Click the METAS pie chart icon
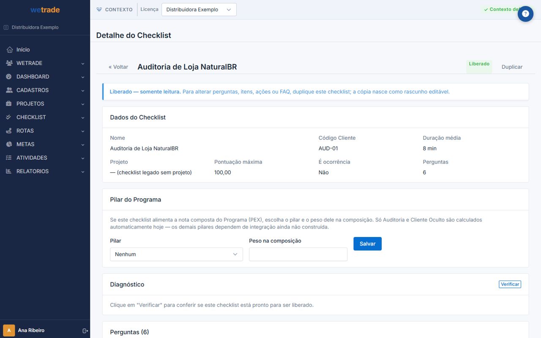541x338 pixels. [x=9, y=144]
